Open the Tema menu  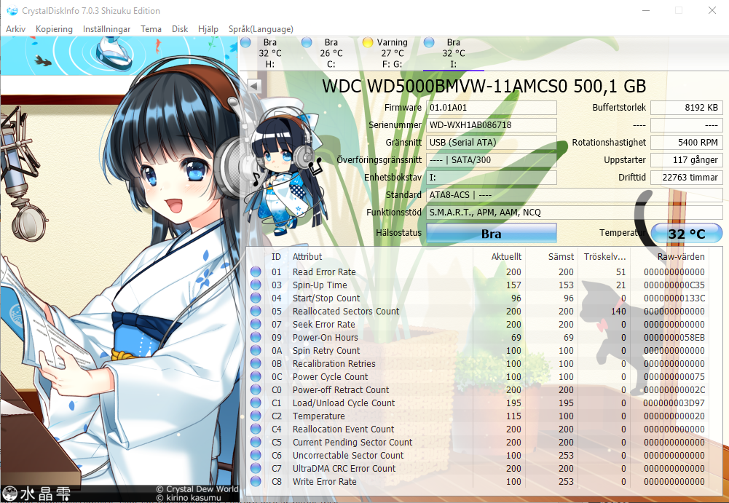point(151,29)
